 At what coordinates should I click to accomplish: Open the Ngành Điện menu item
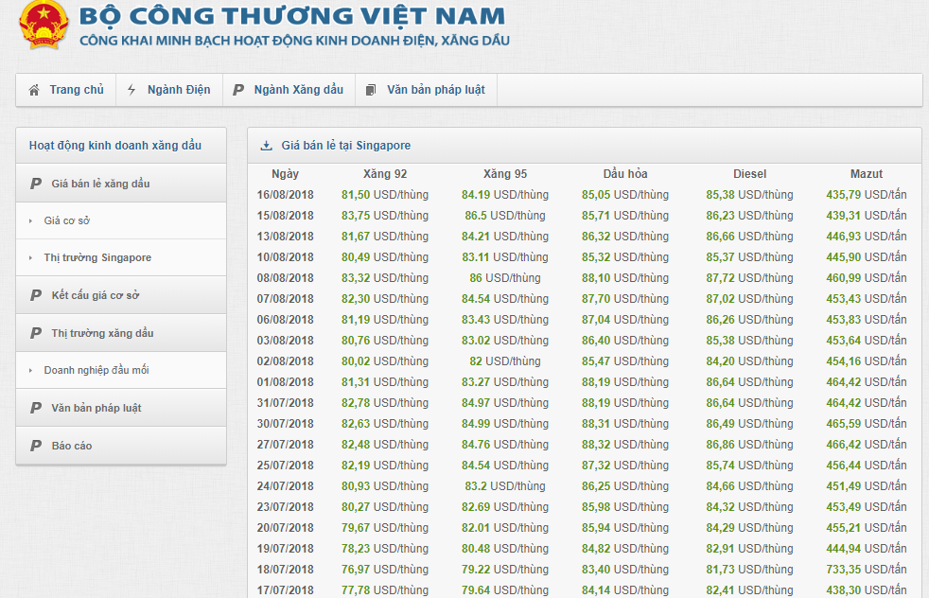click(x=169, y=90)
